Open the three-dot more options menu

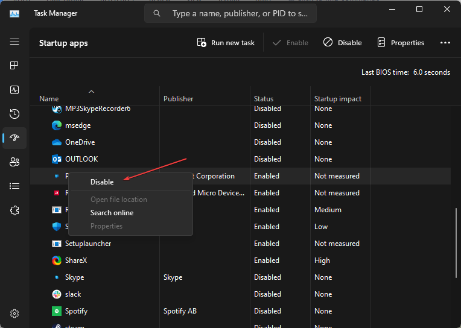coord(445,43)
